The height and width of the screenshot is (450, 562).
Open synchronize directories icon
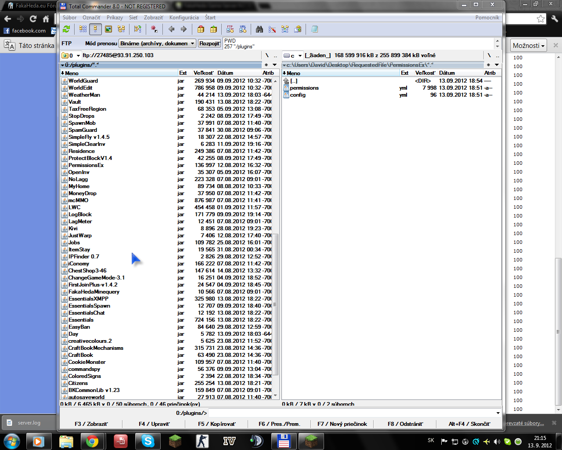point(285,29)
